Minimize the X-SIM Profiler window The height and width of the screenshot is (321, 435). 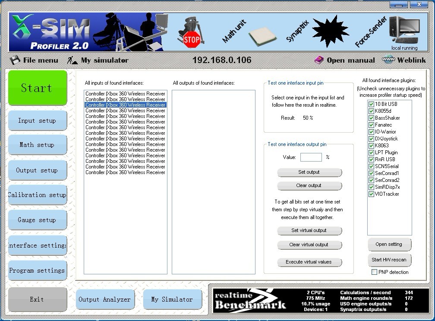coord(399,4)
